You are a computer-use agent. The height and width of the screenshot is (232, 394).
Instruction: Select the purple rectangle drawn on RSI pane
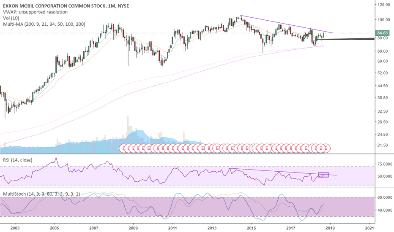pos(323,175)
